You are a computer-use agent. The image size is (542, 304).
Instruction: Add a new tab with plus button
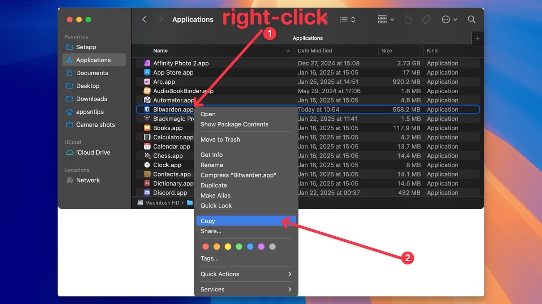tap(477, 38)
